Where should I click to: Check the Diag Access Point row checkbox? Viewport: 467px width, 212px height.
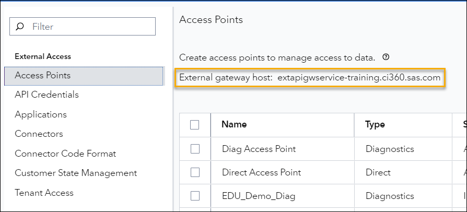click(195, 149)
